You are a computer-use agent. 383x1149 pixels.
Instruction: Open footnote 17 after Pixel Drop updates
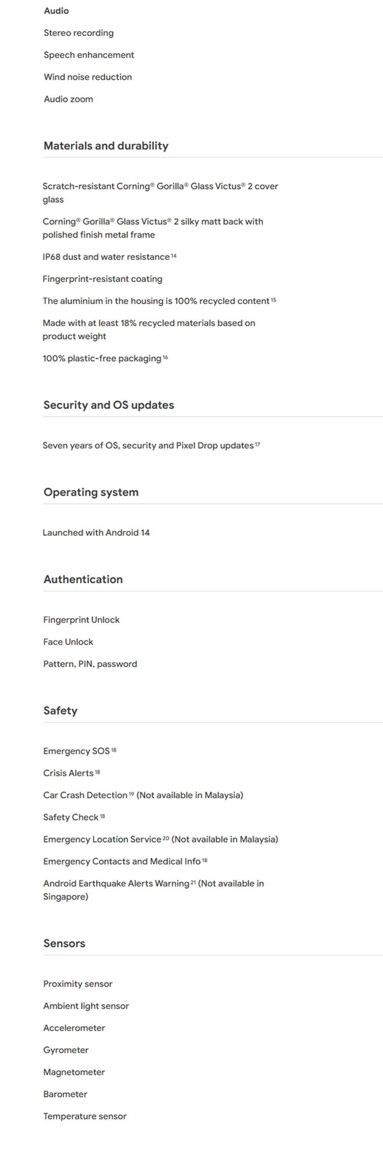(258, 445)
